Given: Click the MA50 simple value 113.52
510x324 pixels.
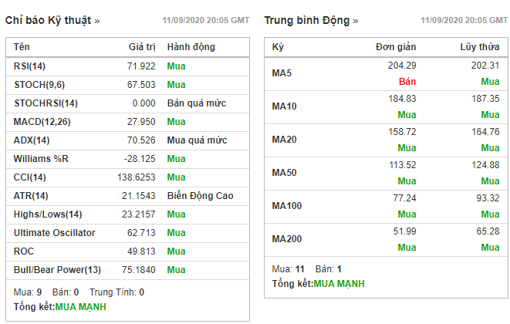Looking at the screenshot, I should coord(402,165).
